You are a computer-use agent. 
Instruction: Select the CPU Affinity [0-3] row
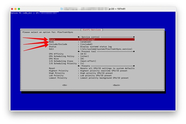coord(92,54)
